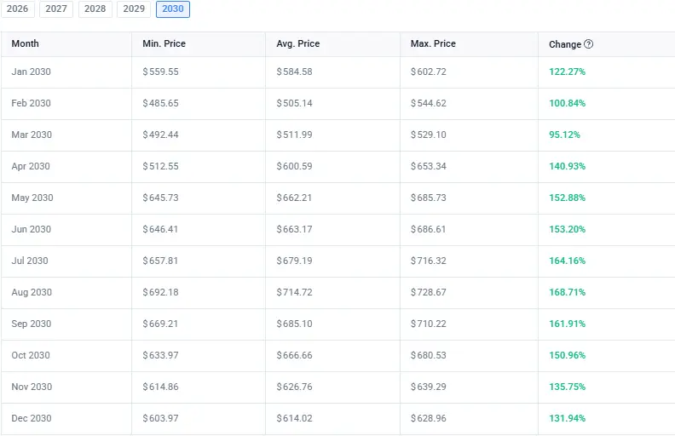Click the $679.19 average price cell
Image resolution: width=675 pixels, height=436 pixels.
point(294,261)
